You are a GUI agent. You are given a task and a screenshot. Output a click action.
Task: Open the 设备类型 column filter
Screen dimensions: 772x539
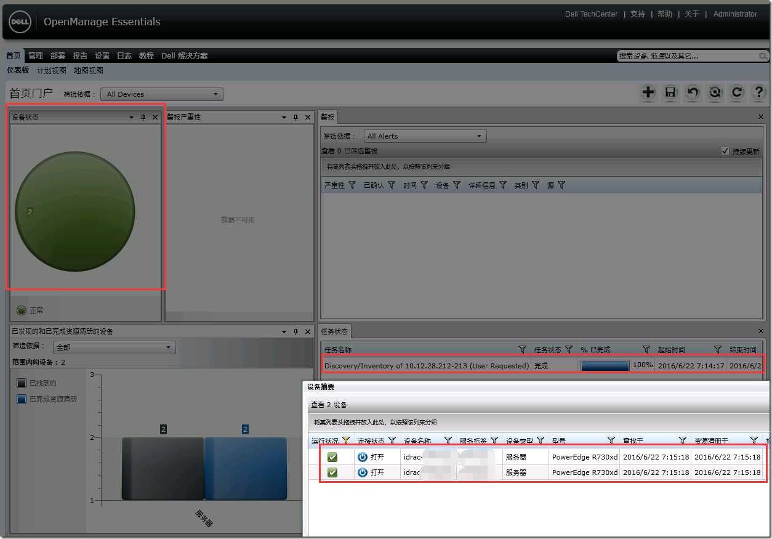click(x=541, y=440)
